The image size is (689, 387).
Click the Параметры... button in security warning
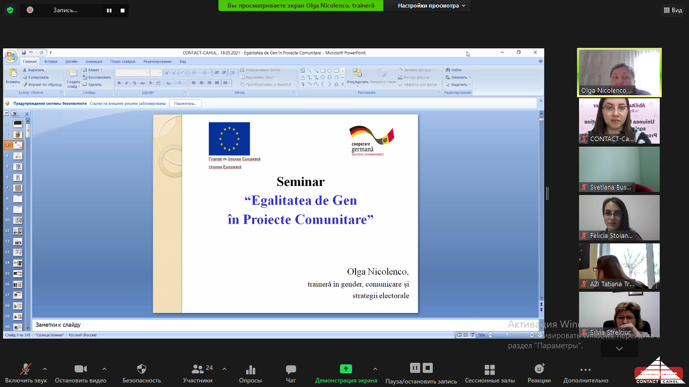click(185, 103)
